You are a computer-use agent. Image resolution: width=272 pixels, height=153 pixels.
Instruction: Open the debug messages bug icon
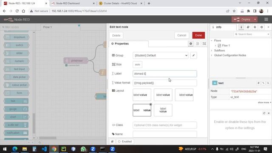coord(255,27)
